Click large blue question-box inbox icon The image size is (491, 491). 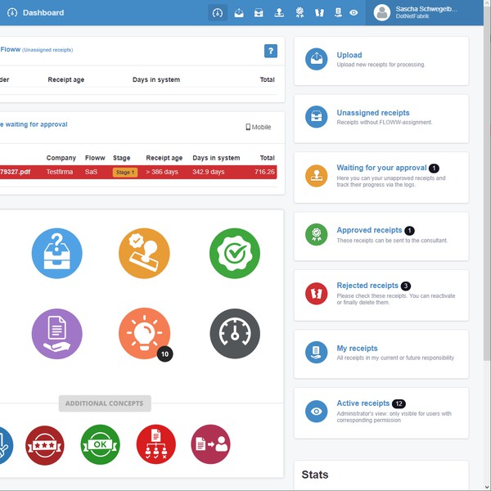click(x=57, y=254)
